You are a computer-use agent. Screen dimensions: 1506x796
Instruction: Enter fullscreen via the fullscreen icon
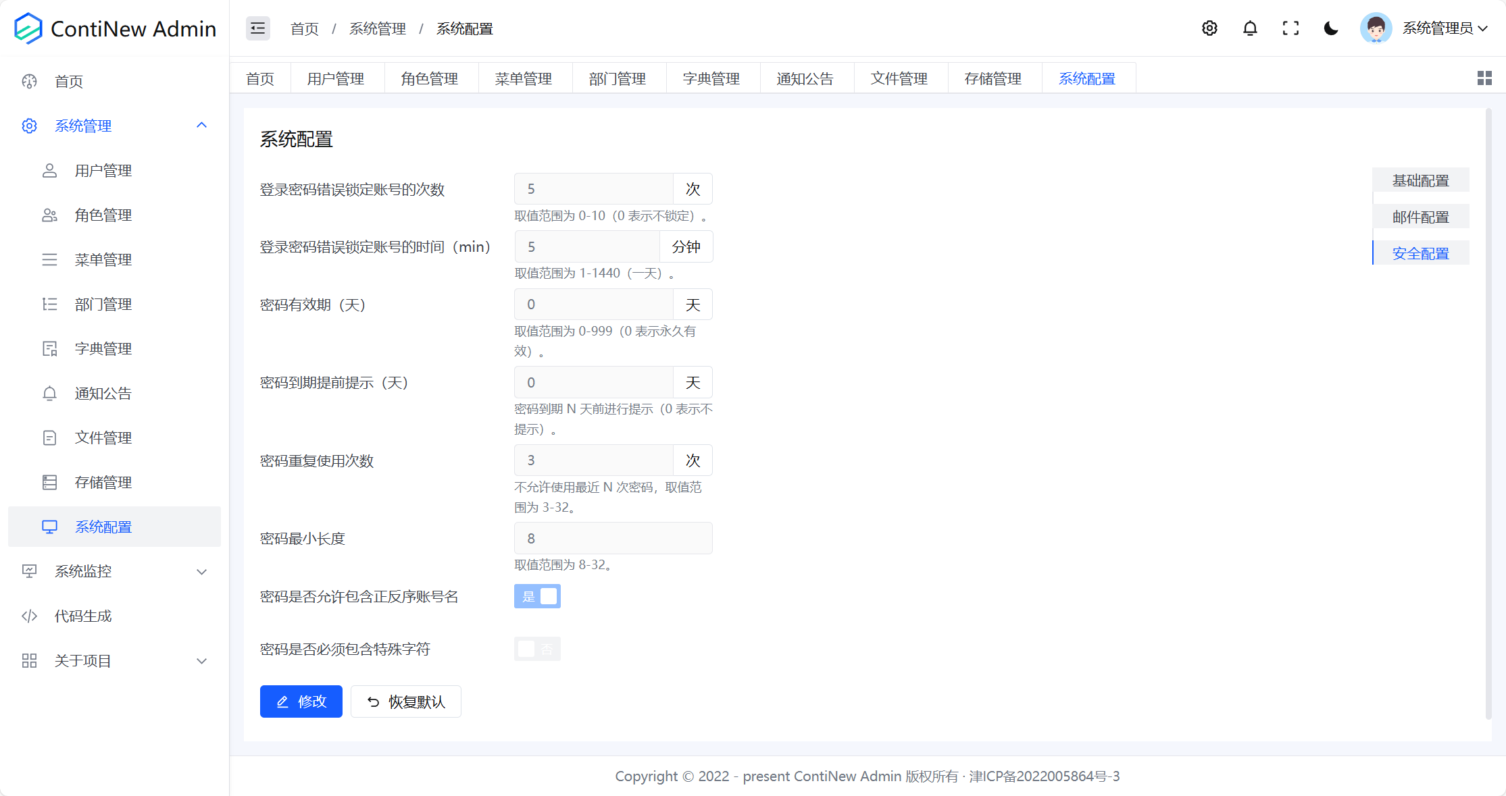click(x=1290, y=28)
